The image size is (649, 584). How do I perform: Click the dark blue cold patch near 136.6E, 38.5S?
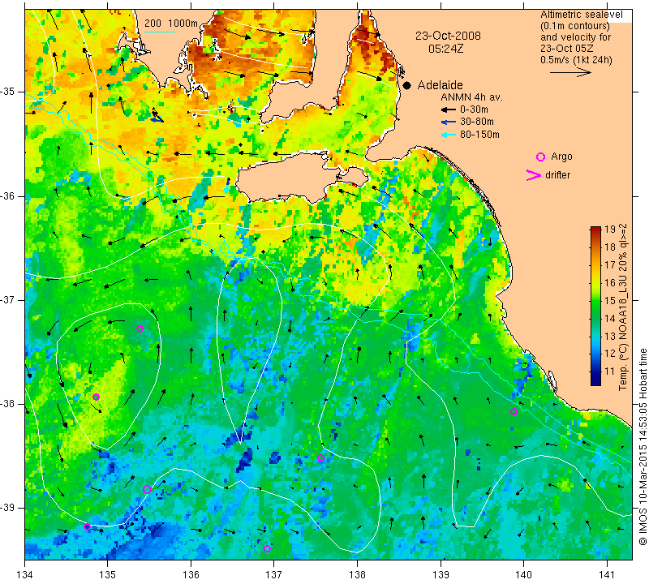pyautogui.click(x=244, y=460)
